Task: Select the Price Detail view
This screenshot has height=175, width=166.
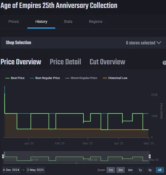Action: pos(65,62)
